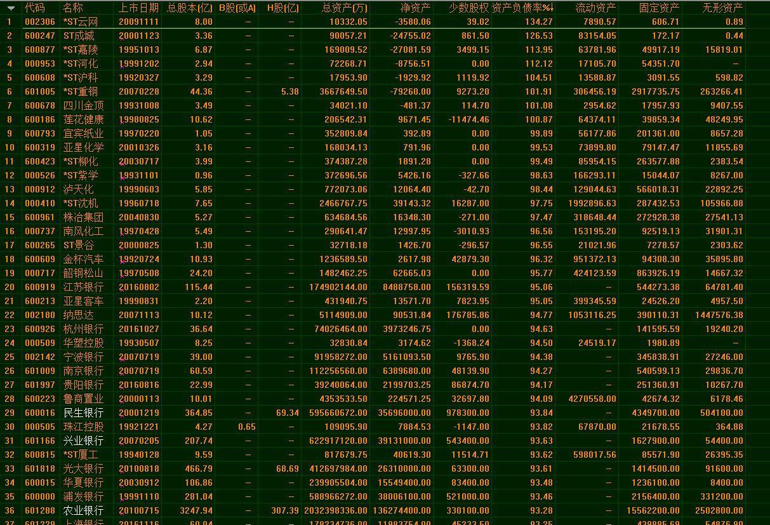Select stock name 兴业银行

tap(83, 441)
